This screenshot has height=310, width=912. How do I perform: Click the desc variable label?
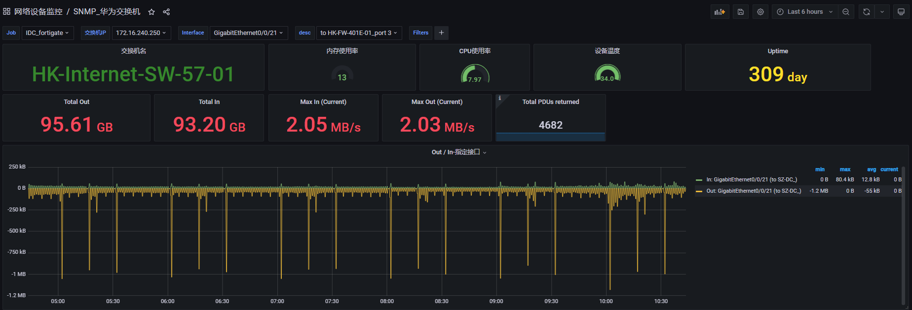tap(305, 33)
